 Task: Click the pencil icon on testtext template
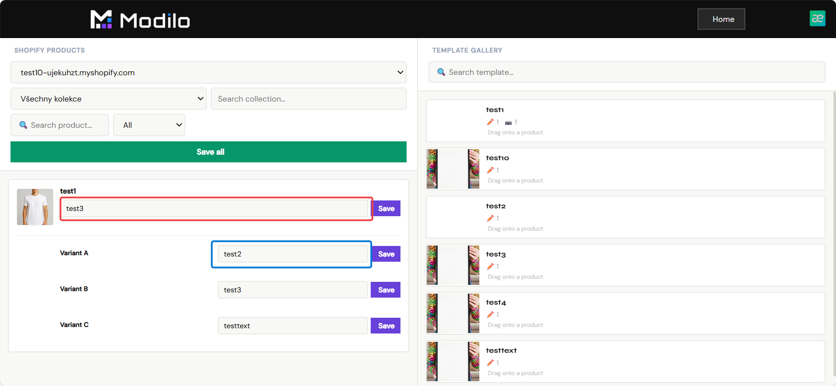pyautogui.click(x=490, y=363)
